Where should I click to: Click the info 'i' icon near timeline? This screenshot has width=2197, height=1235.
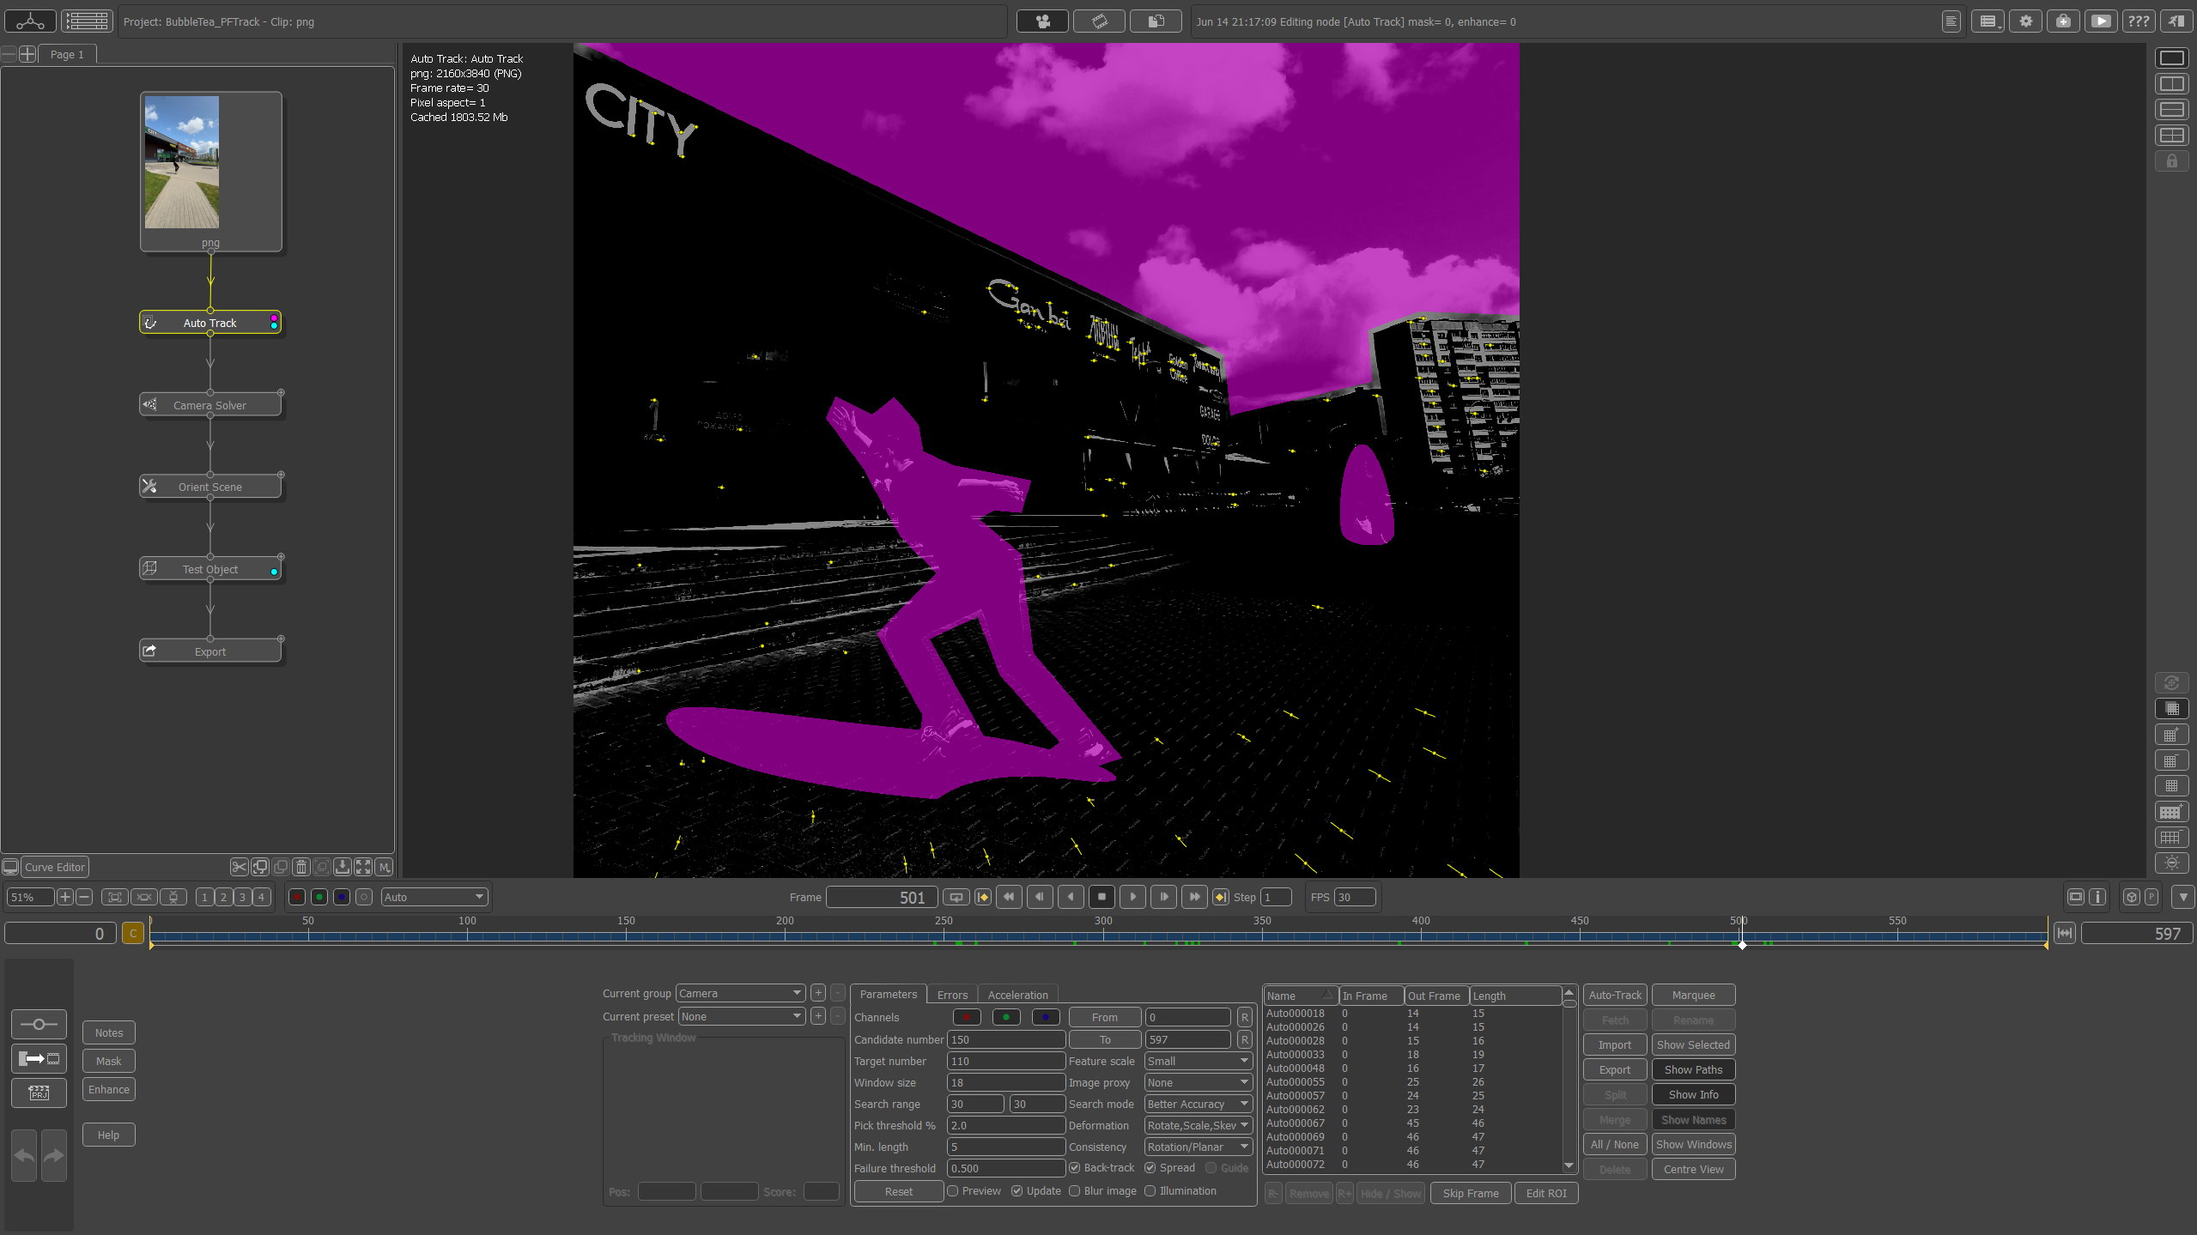[2097, 897]
